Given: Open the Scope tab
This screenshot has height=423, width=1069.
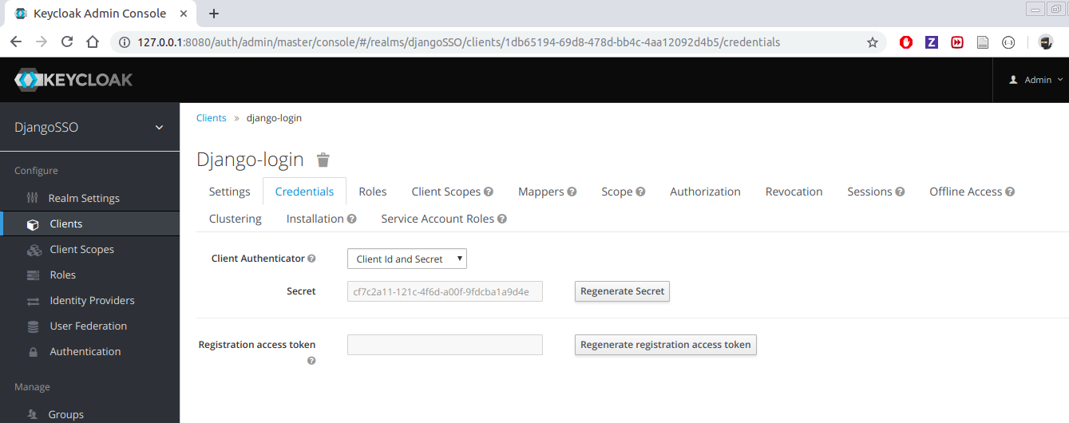Looking at the screenshot, I should pyautogui.click(x=617, y=192).
